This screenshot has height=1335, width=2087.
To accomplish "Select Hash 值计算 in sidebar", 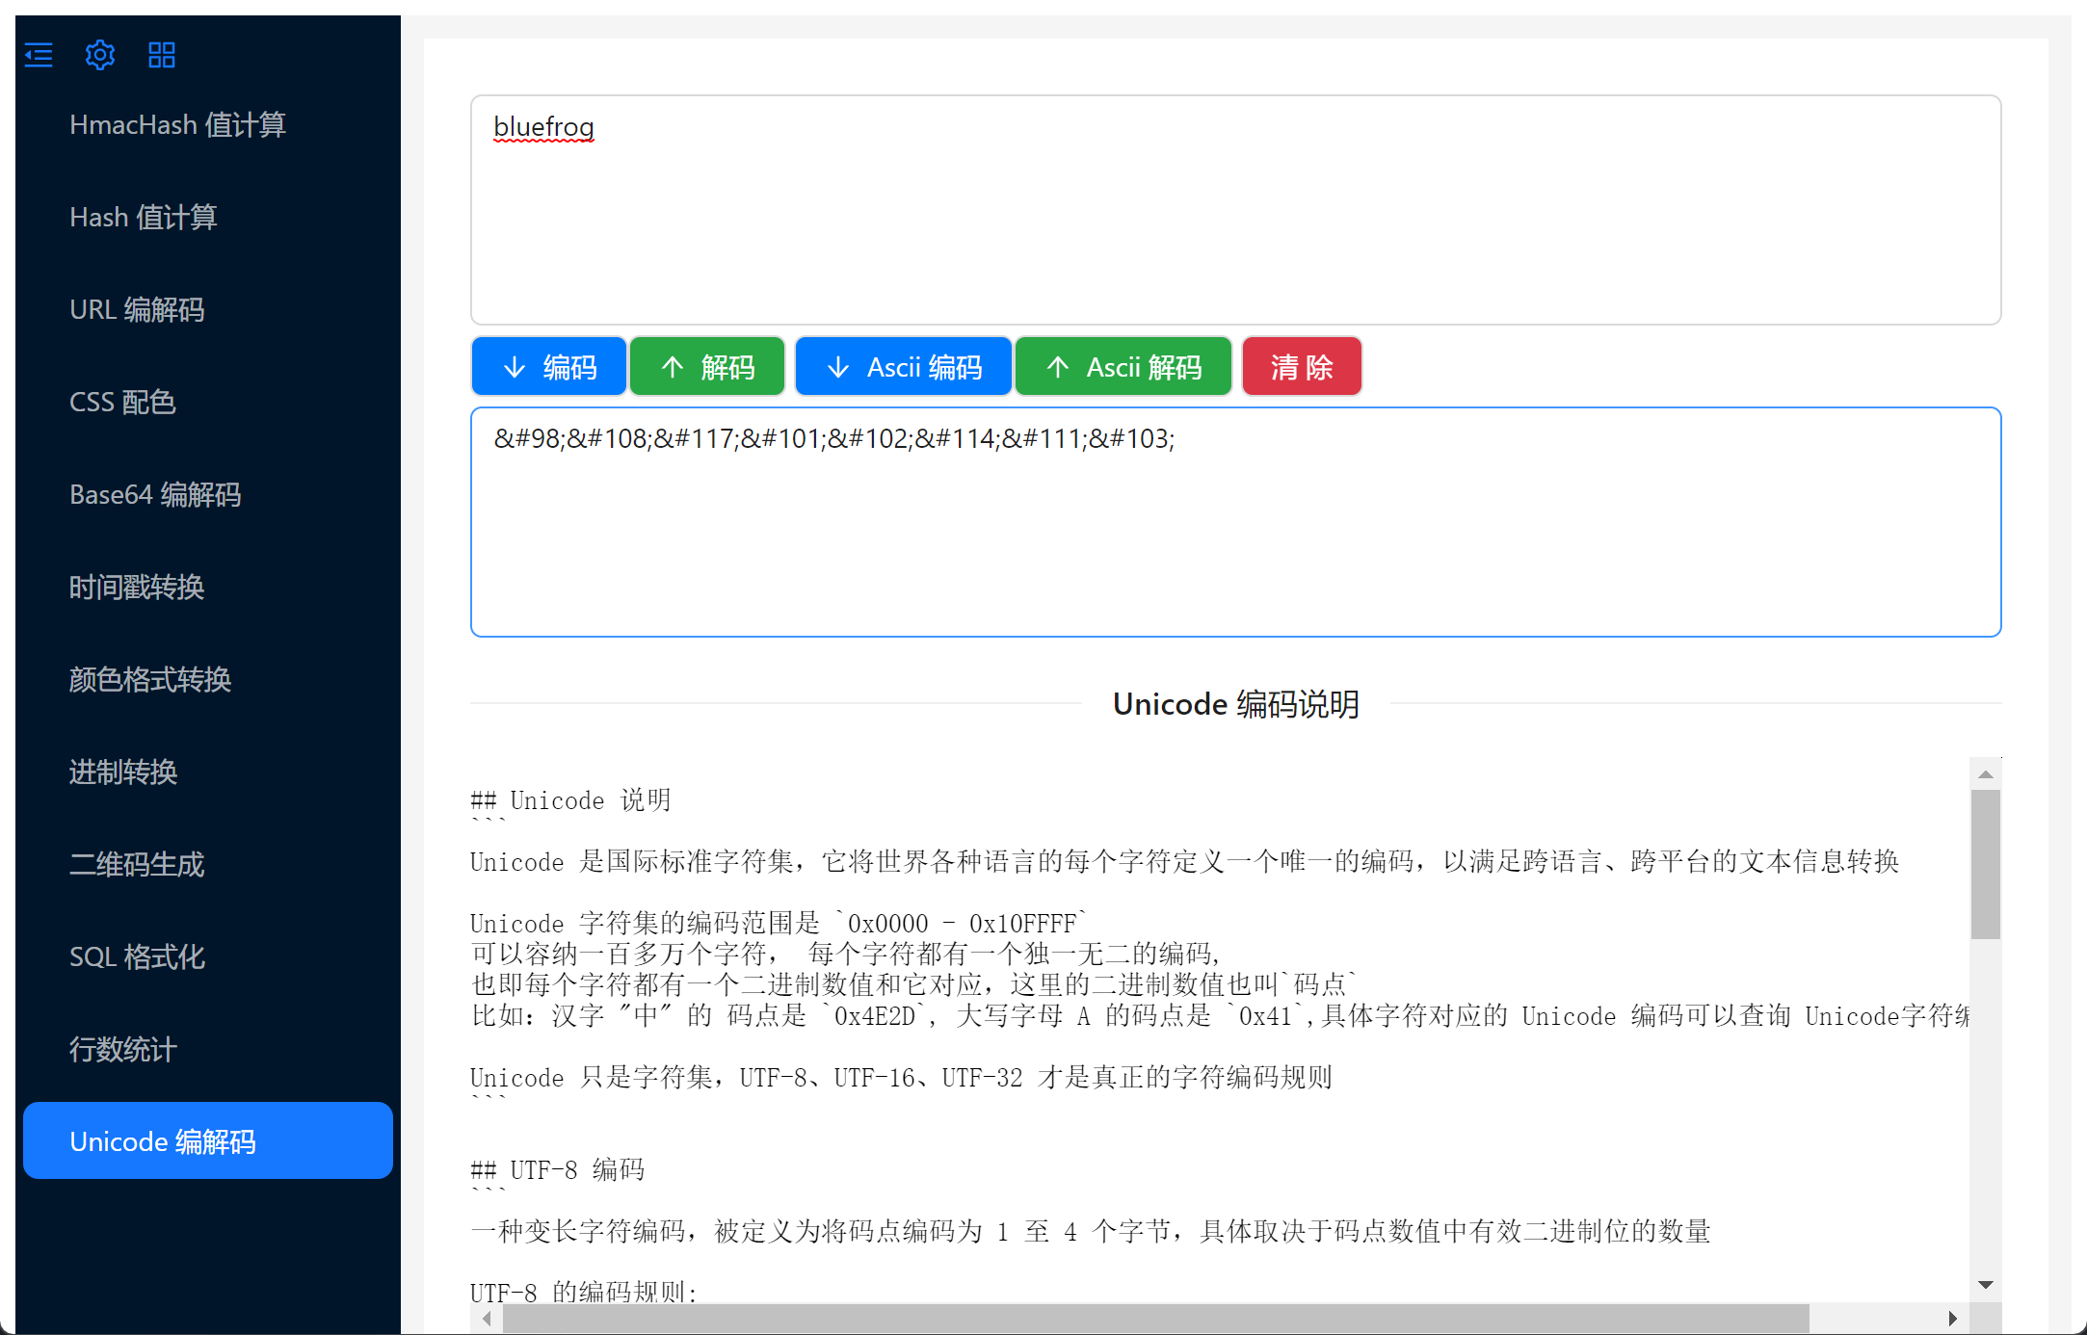I will click(x=144, y=218).
